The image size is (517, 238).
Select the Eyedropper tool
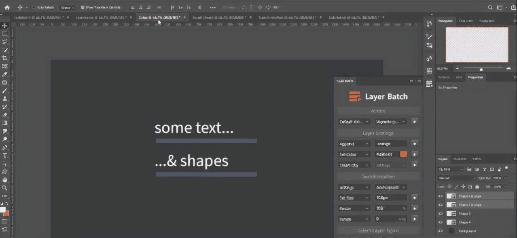(x=5, y=74)
